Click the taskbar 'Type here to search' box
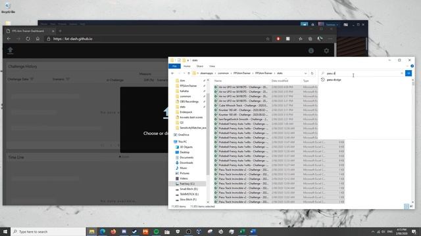 (48, 231)
